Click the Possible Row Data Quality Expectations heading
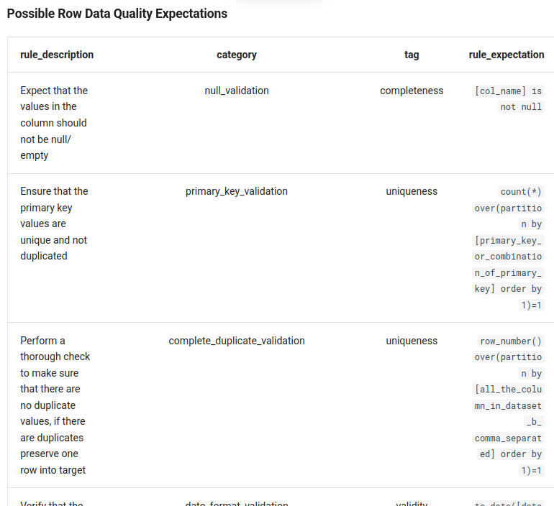Image resolution: width=554 pixels, height=506 pixels. pyautogui.click(x=117, y=14)
